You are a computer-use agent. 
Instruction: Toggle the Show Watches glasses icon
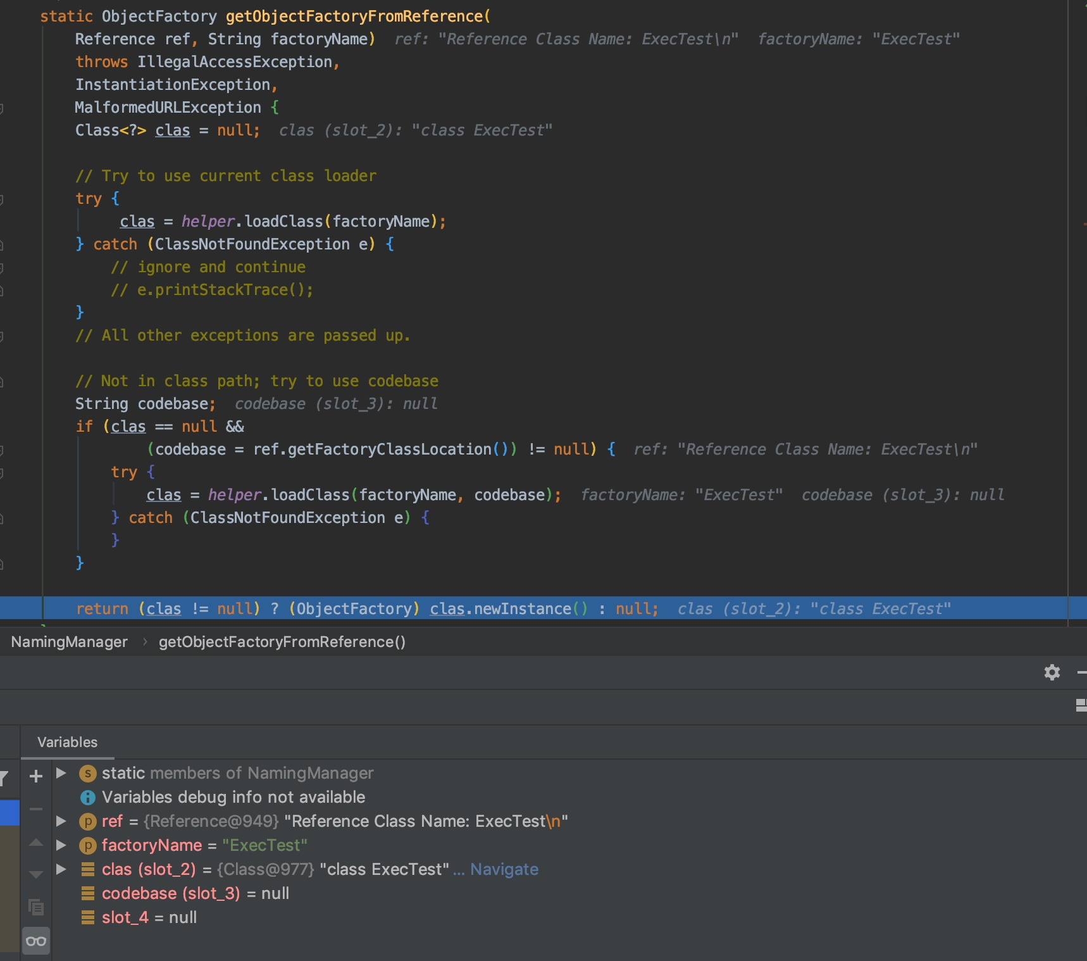36,941
